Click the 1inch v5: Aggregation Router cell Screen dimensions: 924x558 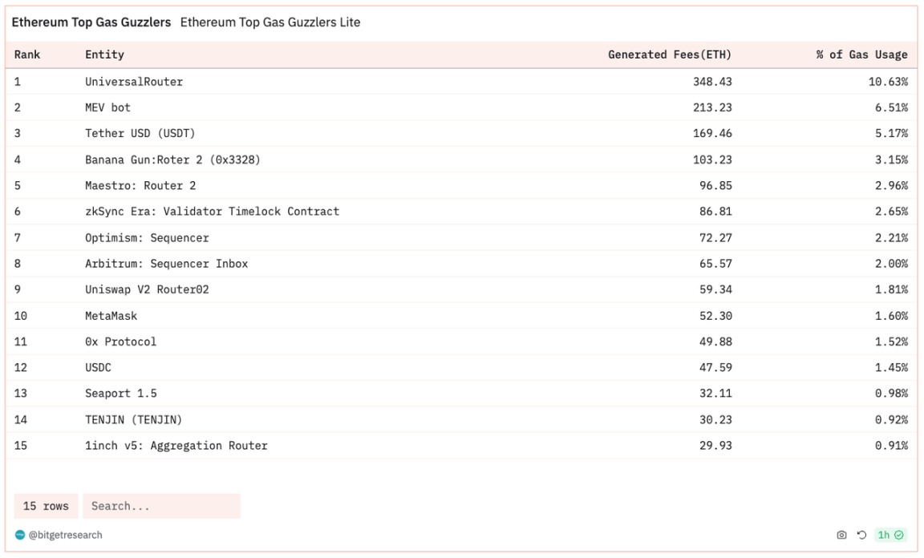point(176,445)
